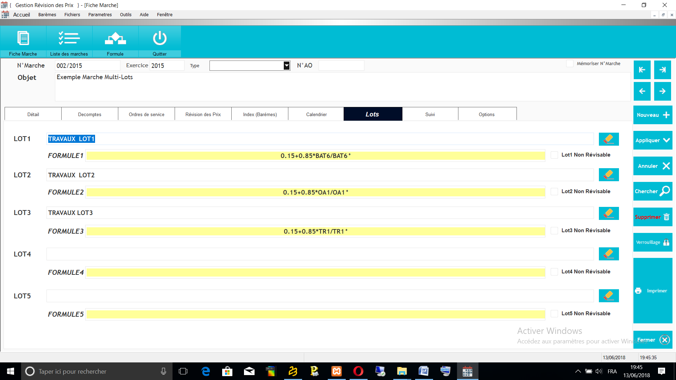Enable Lot3 Non Révisable checkbox
The height and width of the screenshot is (380, 676).
point(554,230)
